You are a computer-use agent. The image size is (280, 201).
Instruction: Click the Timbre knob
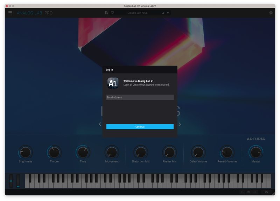tap(54, 152)
